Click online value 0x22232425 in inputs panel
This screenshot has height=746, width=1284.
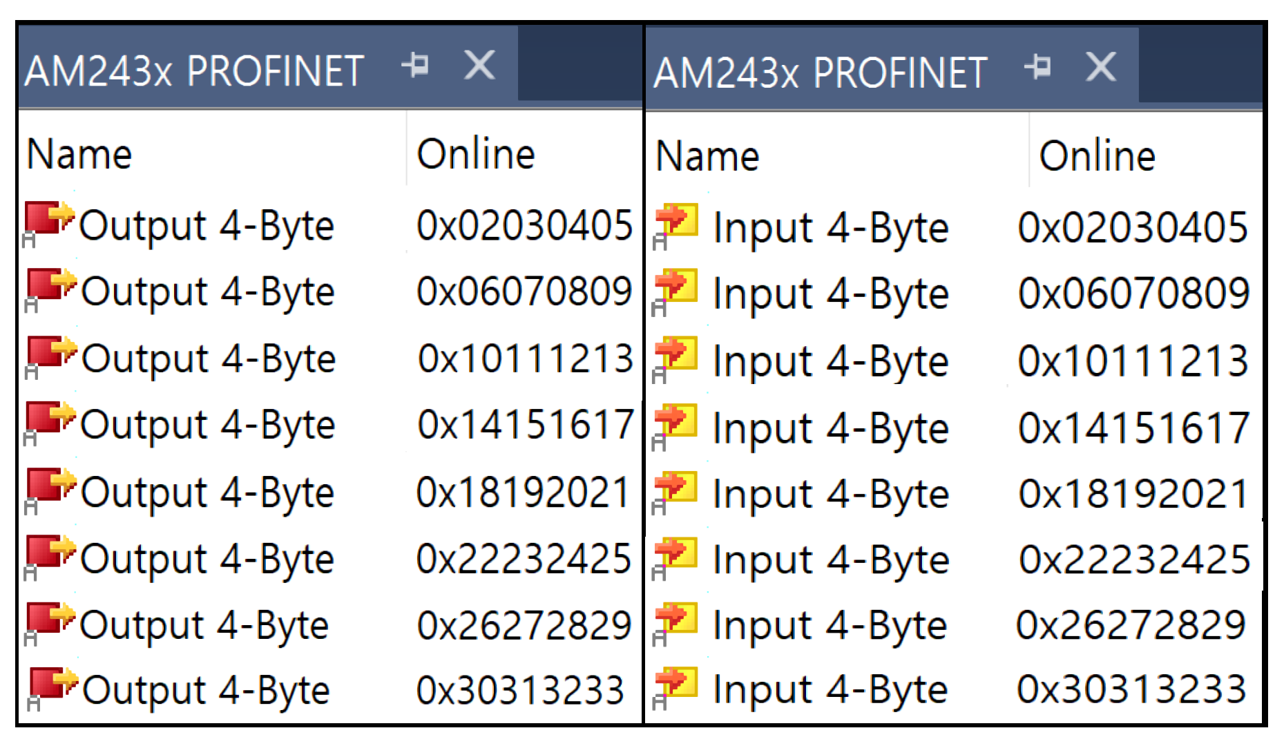coord(1134,559)
